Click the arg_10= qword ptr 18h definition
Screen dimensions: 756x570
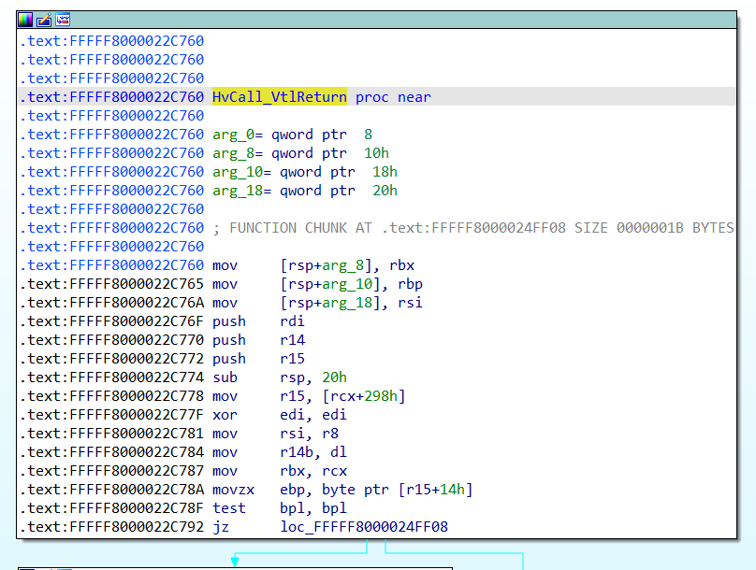pyautogui.click(x=305, y=172)
